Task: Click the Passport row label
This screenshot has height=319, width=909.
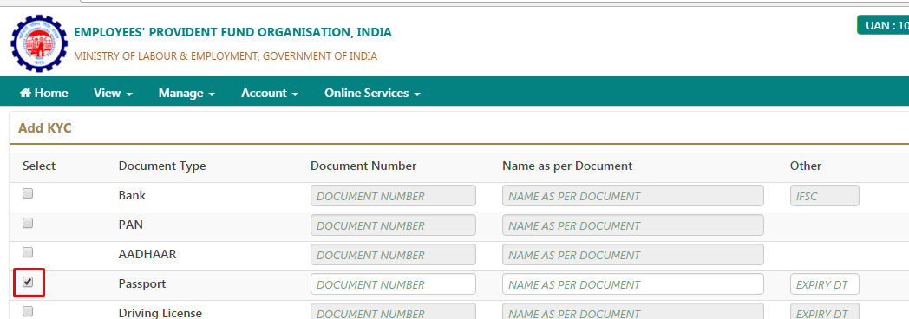Action: point(142,283)
